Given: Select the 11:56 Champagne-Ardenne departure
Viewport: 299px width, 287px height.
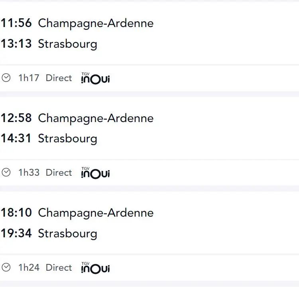Looking at the screenshot, I should point(77,23).
